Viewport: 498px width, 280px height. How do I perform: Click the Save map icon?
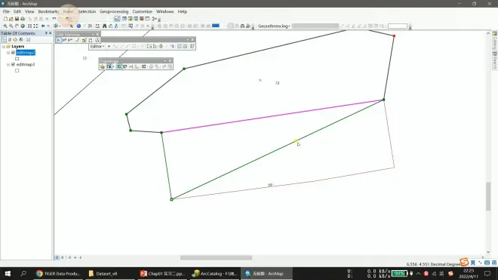click(x=17, y=19)
